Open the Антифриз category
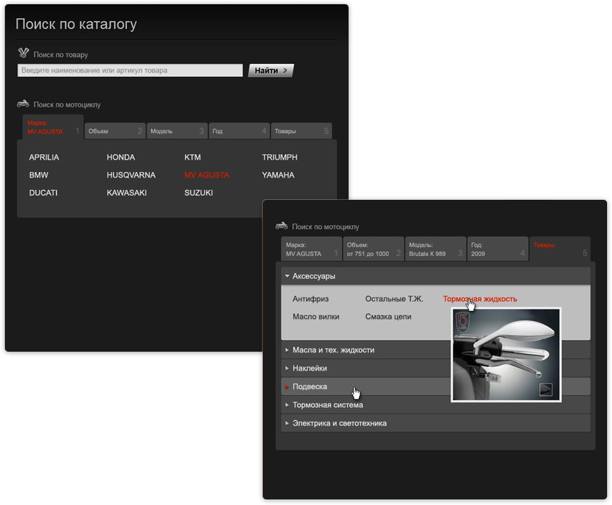 tap(311, 299)
